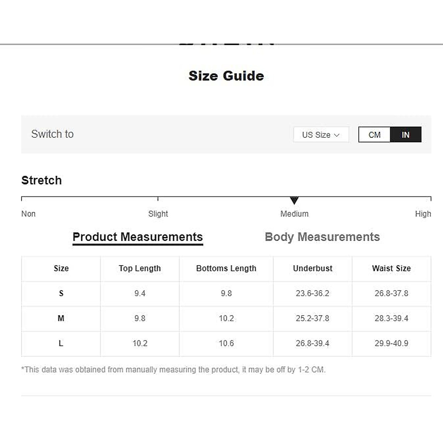The height and width of the screenshot is (443, 443).
Task: Click the High stretch label
Action: [423, 214]
